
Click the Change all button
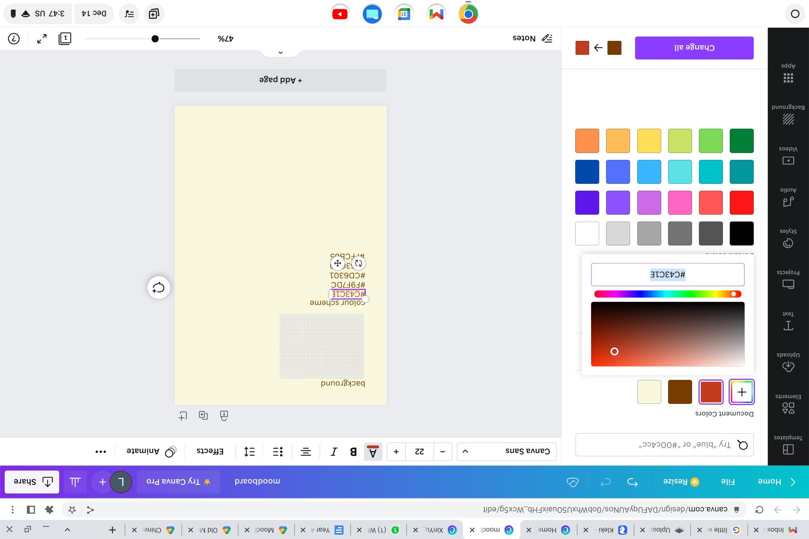click(x=694, y=48)
